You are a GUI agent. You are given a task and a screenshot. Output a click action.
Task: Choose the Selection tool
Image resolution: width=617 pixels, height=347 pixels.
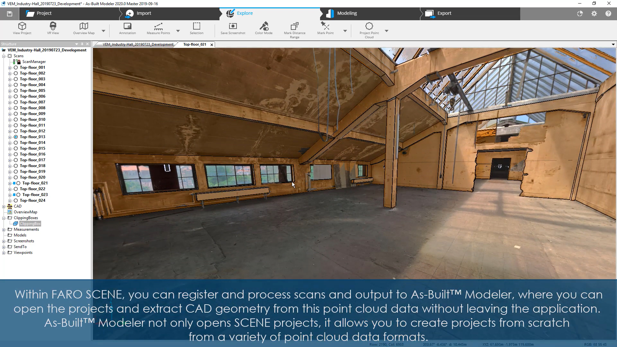pyautogui.click(x=196, y=28)
